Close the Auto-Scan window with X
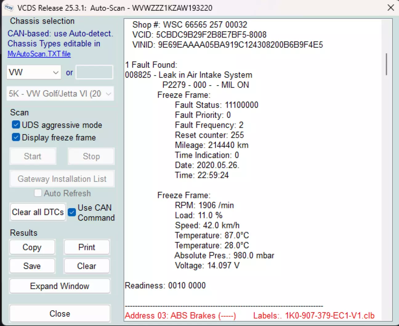The width and height of the screenshot is (399, 326). tap(391, 8)
